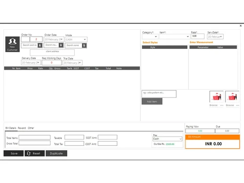Click the CGST column header

[x=87, y=68]
